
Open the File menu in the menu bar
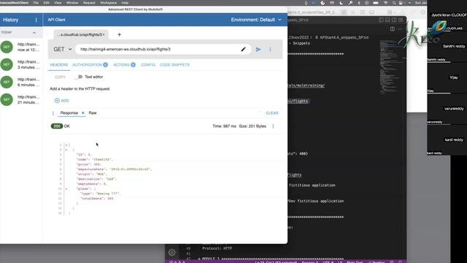tap(36, 3)
